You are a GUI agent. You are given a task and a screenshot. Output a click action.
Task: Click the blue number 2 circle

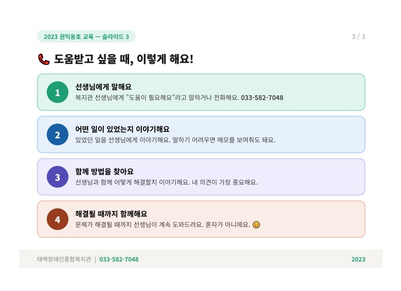pyautogui.click(x=57, y=135)
